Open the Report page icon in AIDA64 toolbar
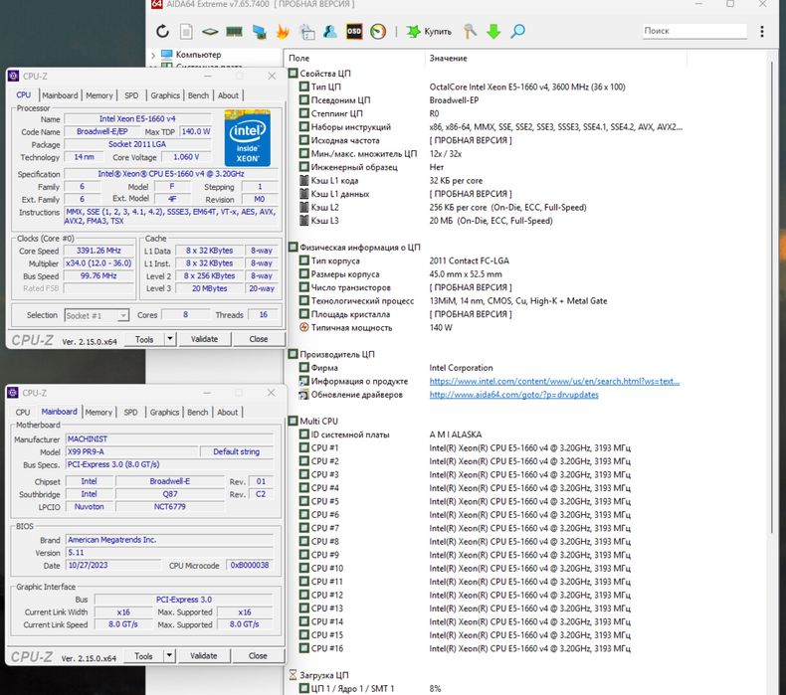Viewport: 786px width, 695px height. 186,31
